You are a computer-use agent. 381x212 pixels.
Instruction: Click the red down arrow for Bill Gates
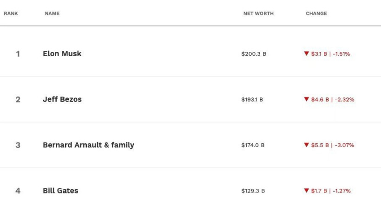(x=306, y=191)
